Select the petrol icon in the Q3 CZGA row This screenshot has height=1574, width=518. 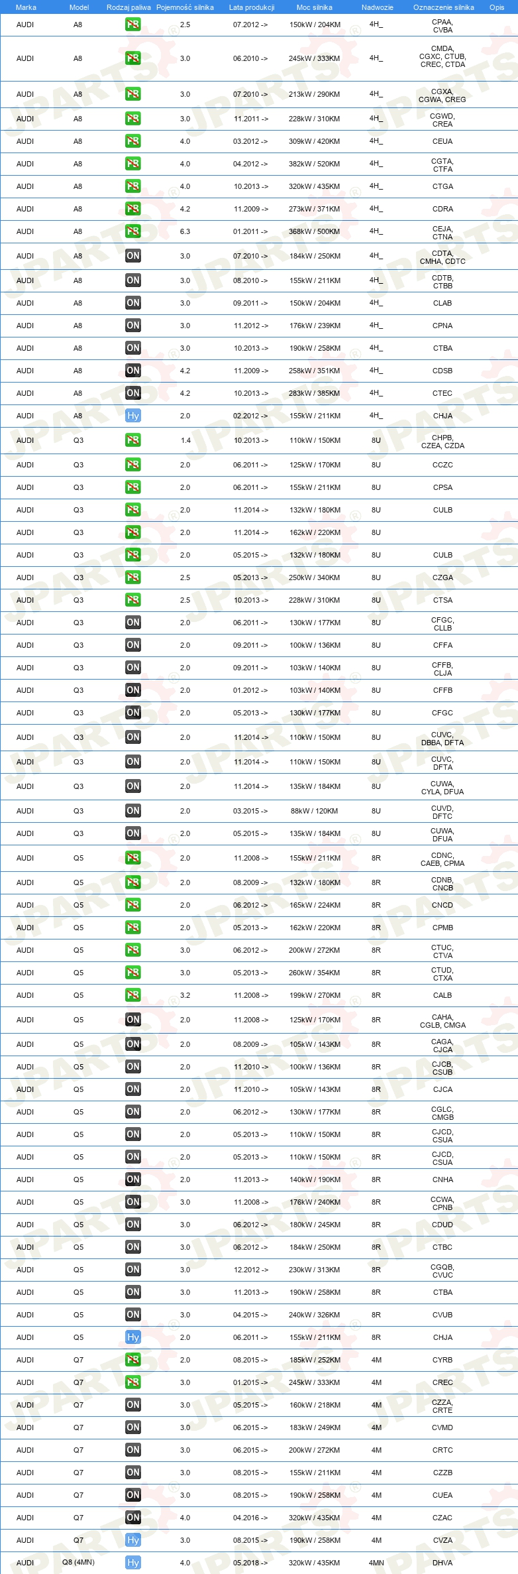point(133,577)
